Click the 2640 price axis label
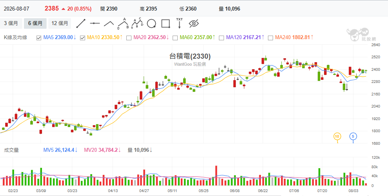This screenshot has height=196, width=388. [x=375, y=45]
